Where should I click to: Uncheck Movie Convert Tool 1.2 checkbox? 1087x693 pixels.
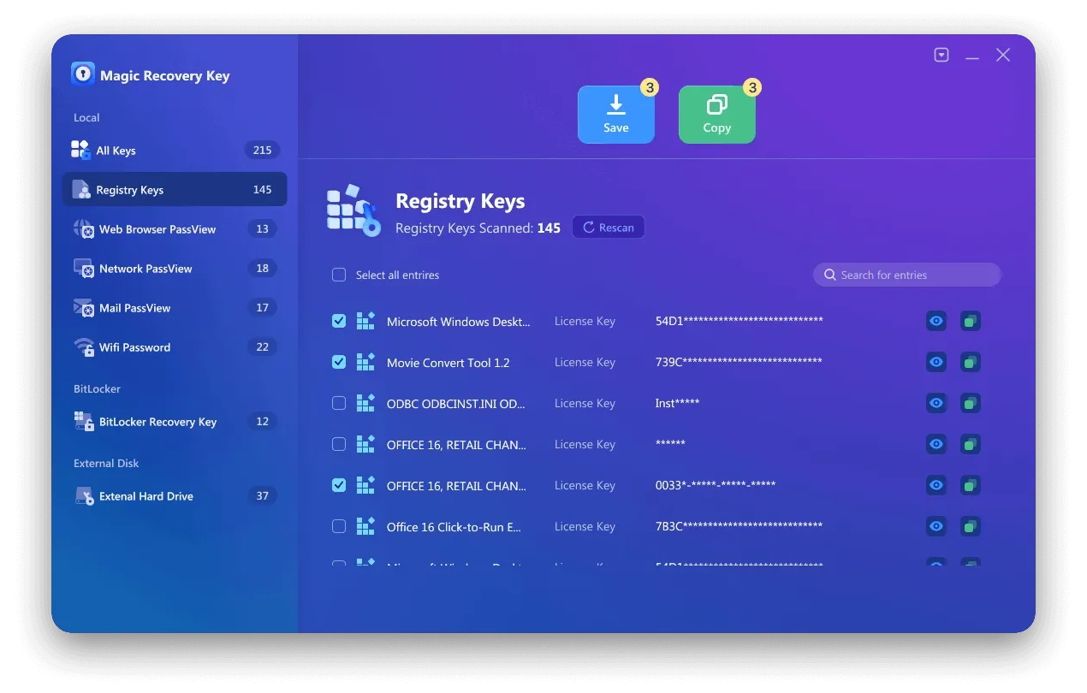click(x=339, y=362)
